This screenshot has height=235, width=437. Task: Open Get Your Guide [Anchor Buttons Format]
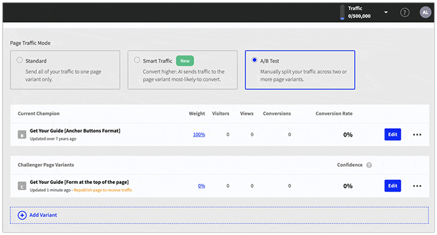pos(75,131)
